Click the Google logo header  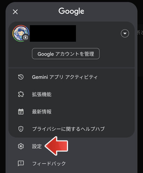(71, 11)
